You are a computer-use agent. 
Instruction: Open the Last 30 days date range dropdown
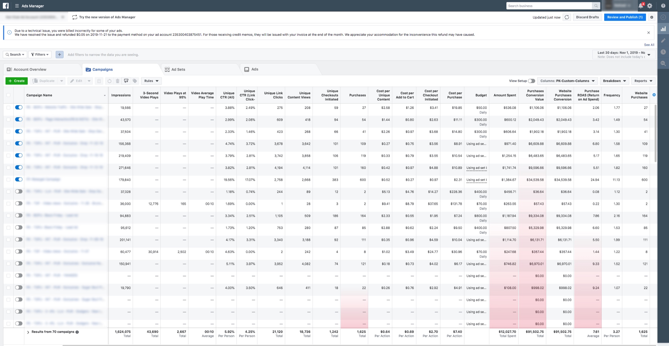[624, 55]
